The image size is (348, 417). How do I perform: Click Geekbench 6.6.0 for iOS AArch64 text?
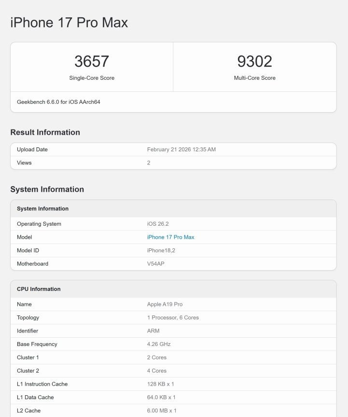pyautogui.click(x=58, y=102)
